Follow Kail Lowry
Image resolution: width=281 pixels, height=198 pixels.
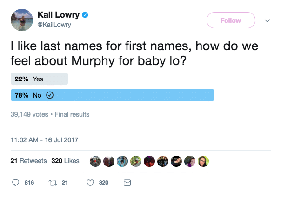pyautogui.click(x=231, y=20)
